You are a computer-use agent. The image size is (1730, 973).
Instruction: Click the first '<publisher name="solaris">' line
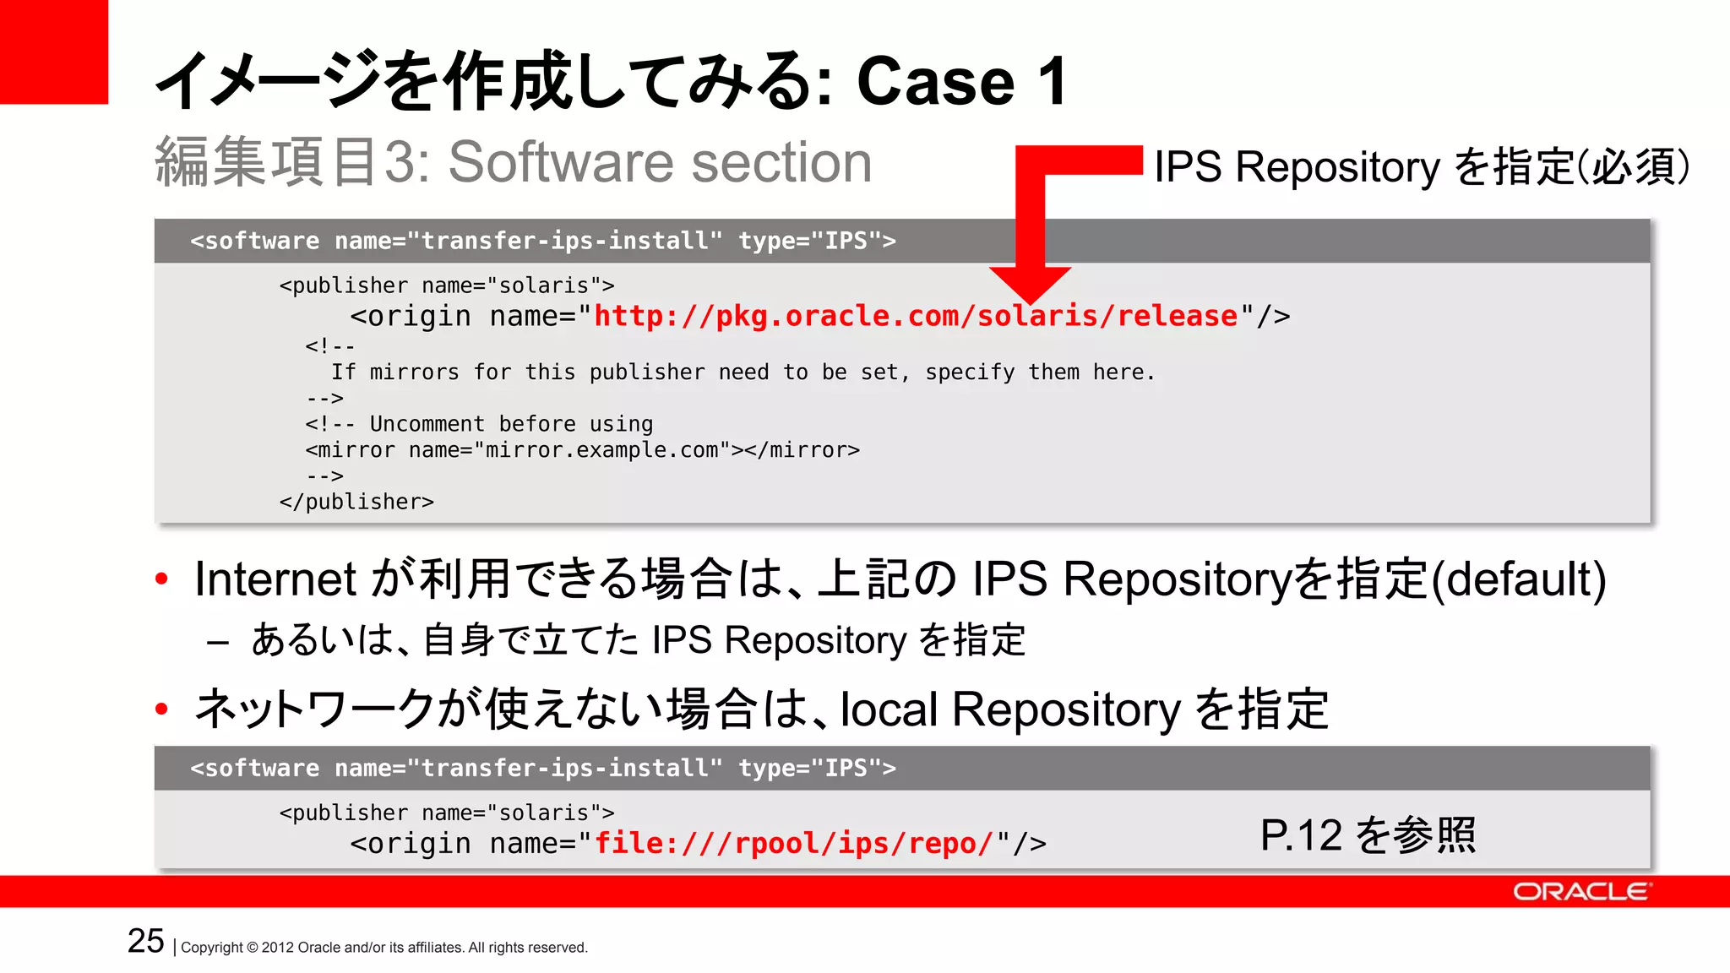[x=447, y=286]
